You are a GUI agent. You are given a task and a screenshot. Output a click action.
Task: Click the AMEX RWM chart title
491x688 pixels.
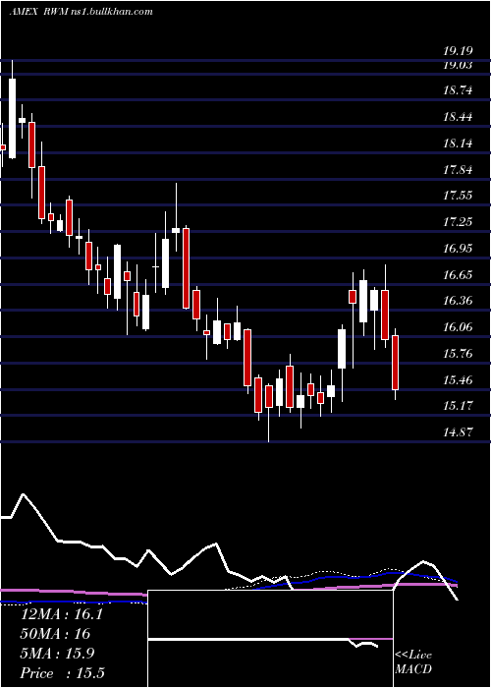click(x=82, y=12)
